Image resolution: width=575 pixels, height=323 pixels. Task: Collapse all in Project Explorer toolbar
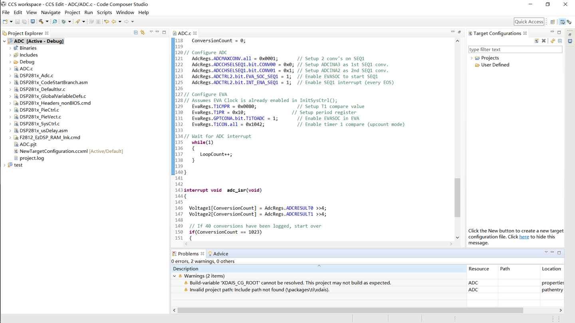click(136, 33)
